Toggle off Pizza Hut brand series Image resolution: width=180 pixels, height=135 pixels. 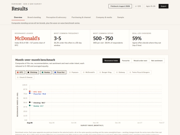click(x=59, y=72)
